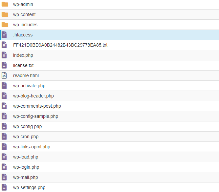Select the wp-config-sample.php file name
219x192 pixels.
[35, 117]
